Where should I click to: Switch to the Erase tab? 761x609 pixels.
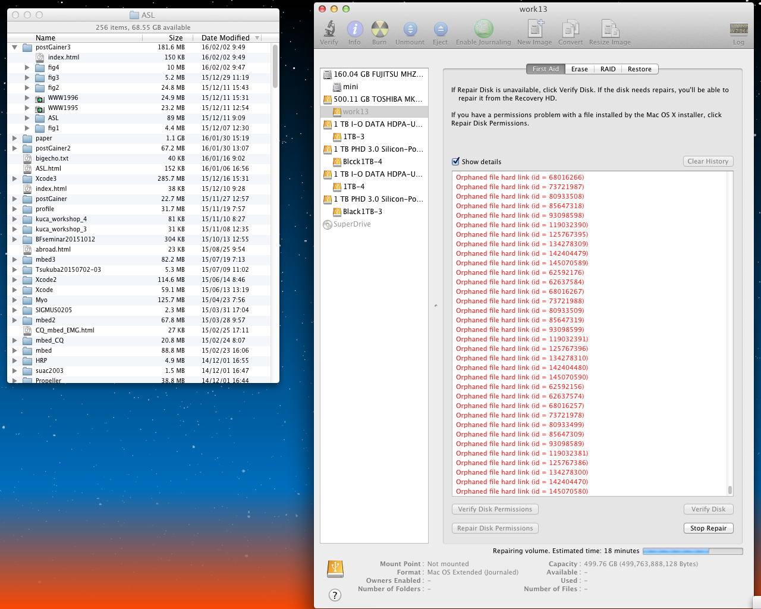pyautogui.click(x=579, y=69)
